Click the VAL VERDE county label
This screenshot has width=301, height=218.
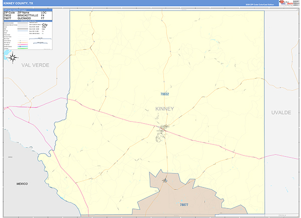35,65
